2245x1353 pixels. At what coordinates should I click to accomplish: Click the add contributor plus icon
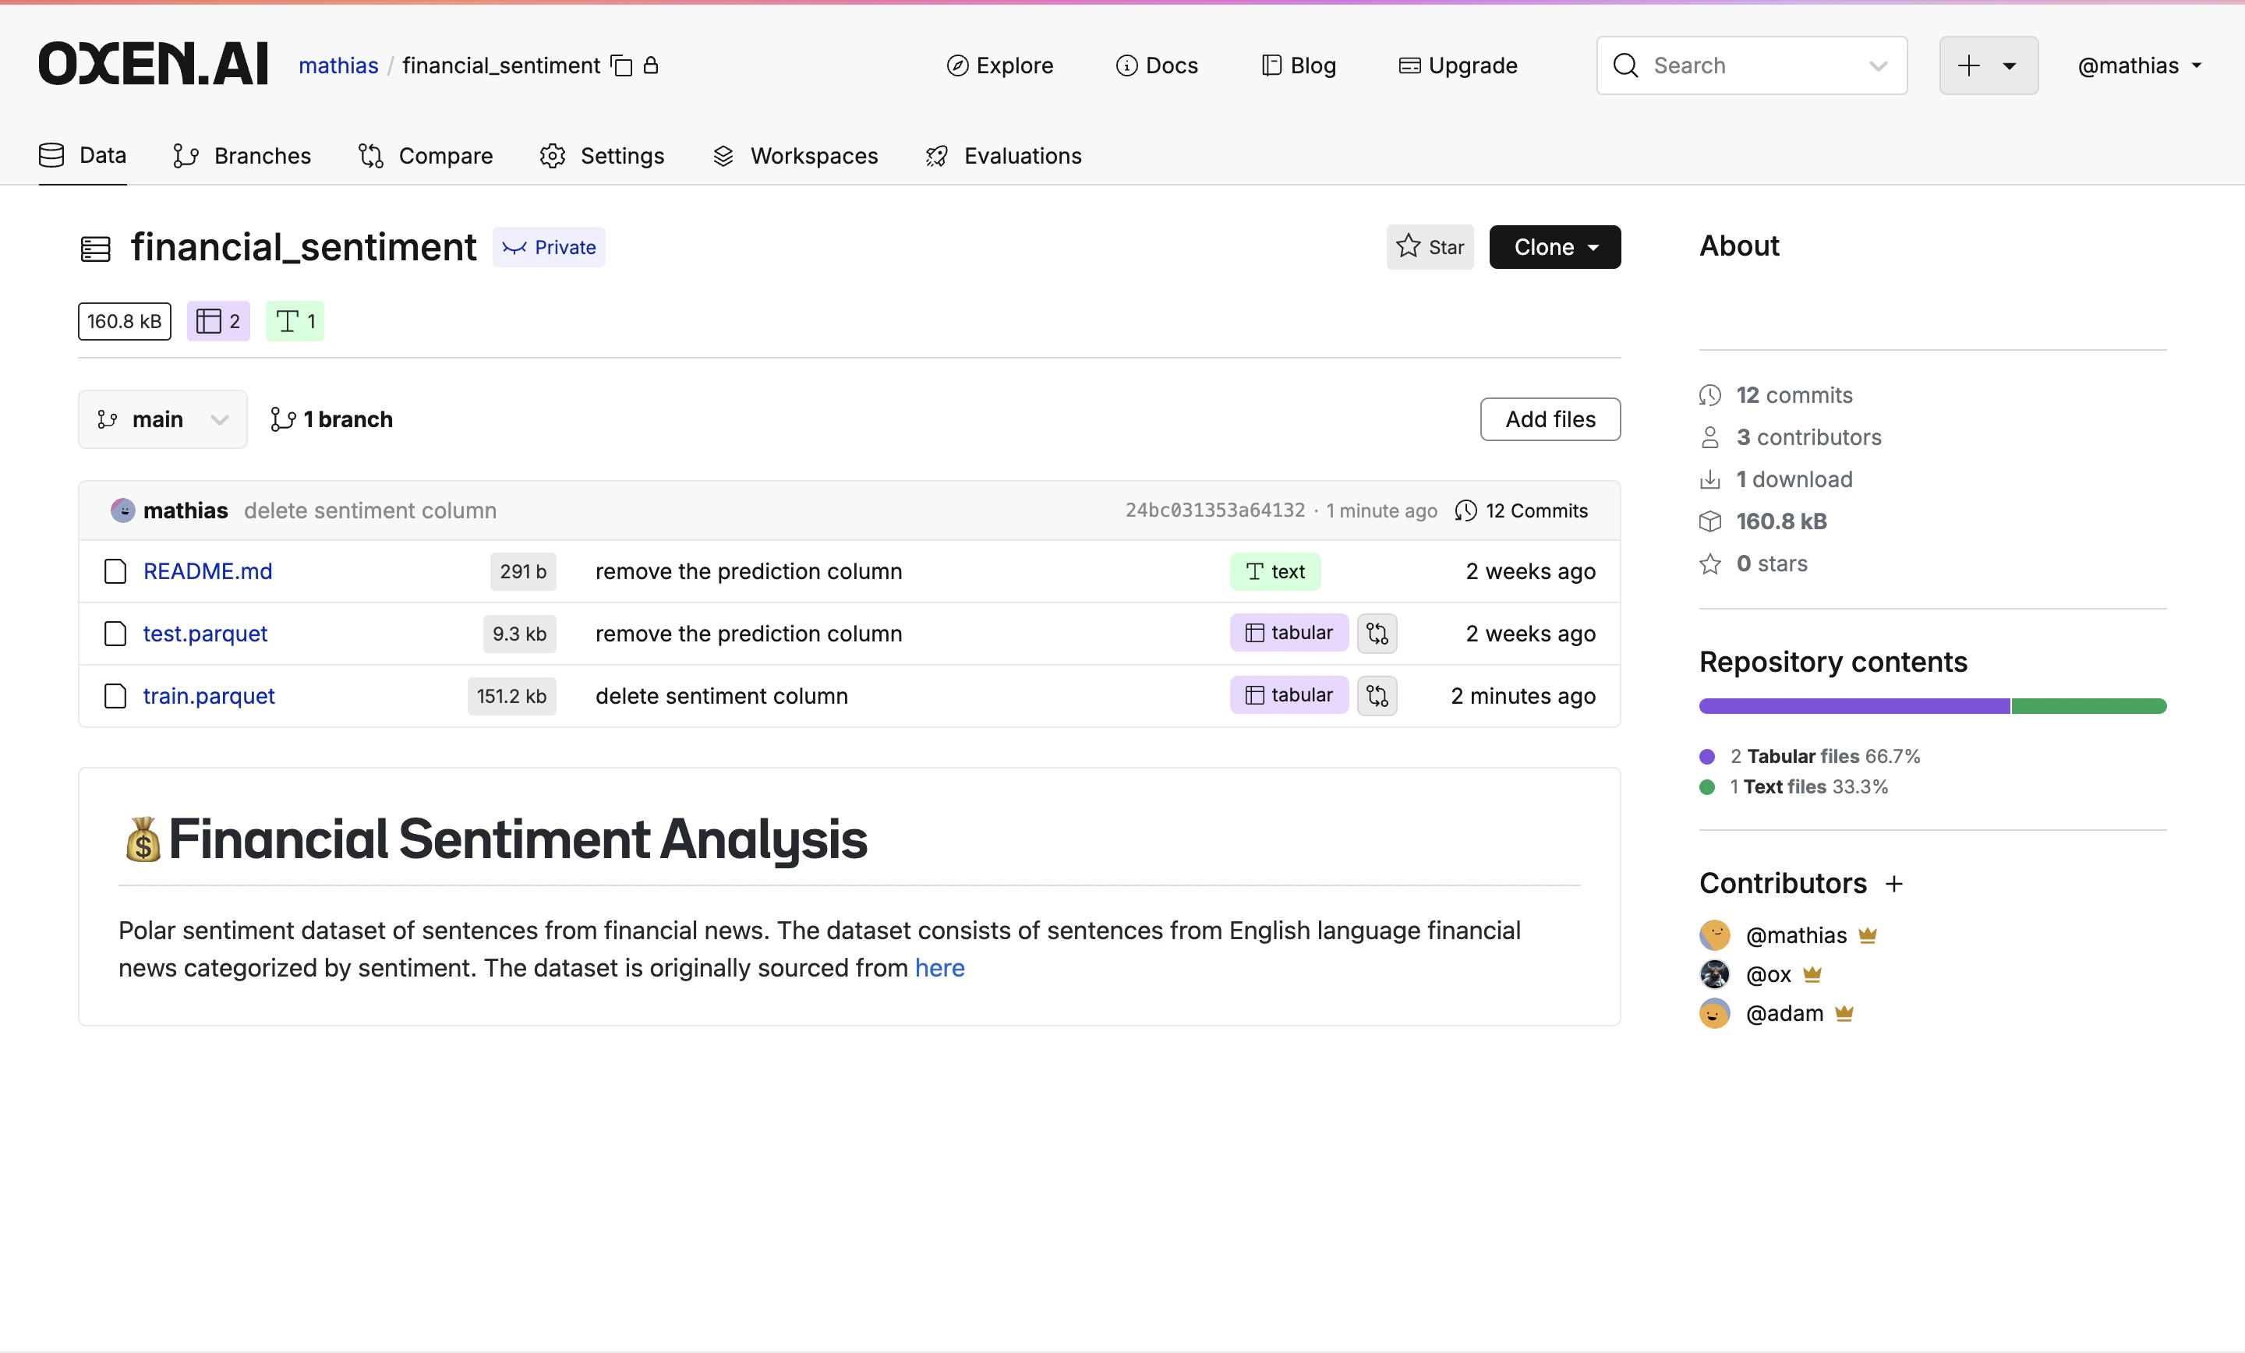(x=1894, y=883)
